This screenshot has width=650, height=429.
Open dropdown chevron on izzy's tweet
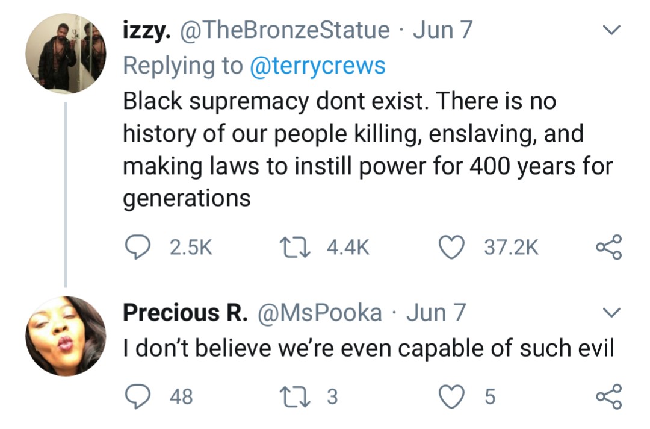(611, 30)
